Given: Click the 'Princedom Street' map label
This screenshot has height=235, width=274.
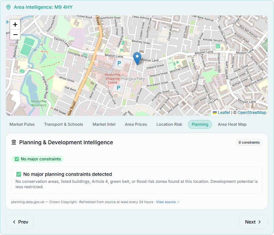Looking at the screenshot, I should tap(158, 84).
